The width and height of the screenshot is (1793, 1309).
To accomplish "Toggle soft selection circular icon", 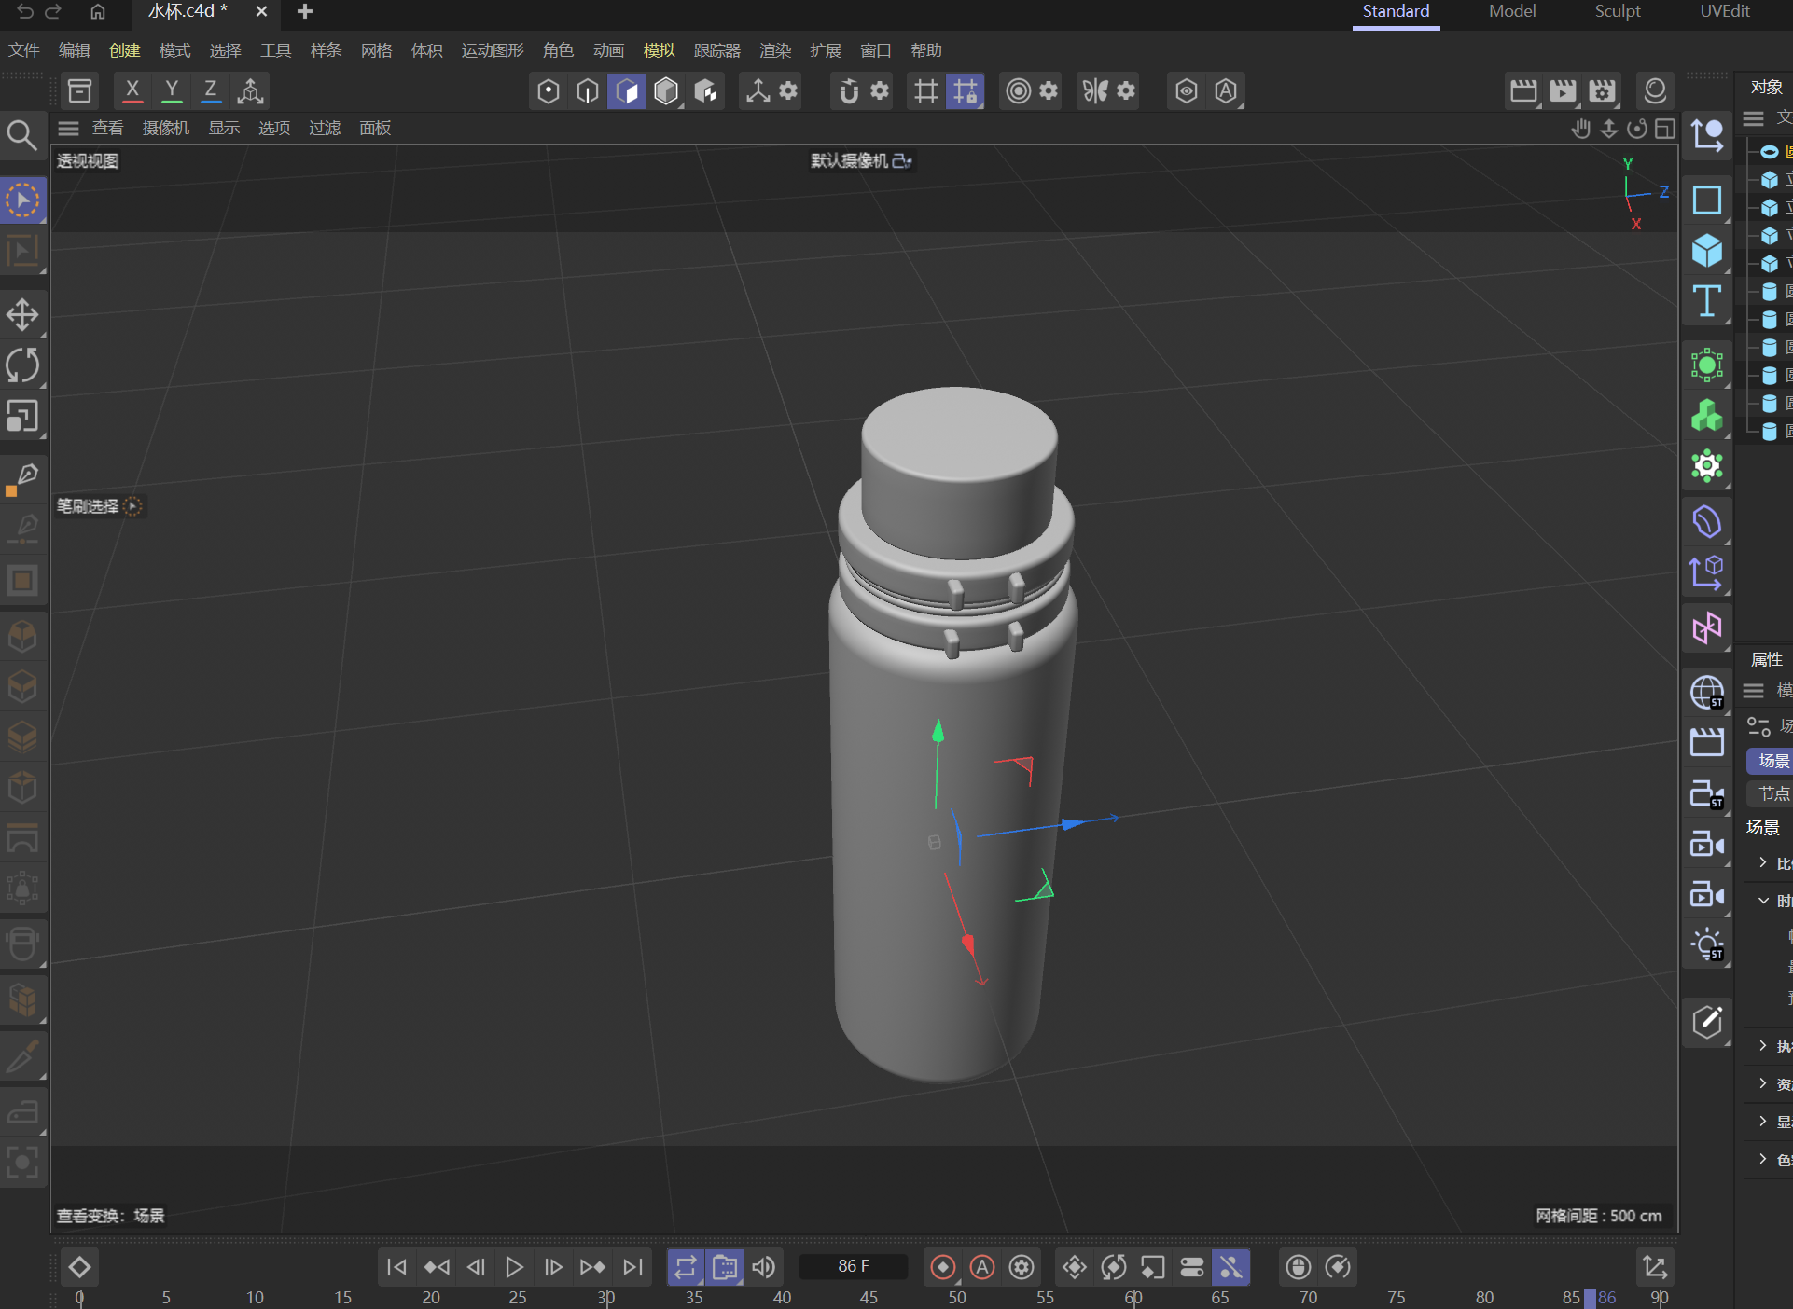I will [1019, 90].
